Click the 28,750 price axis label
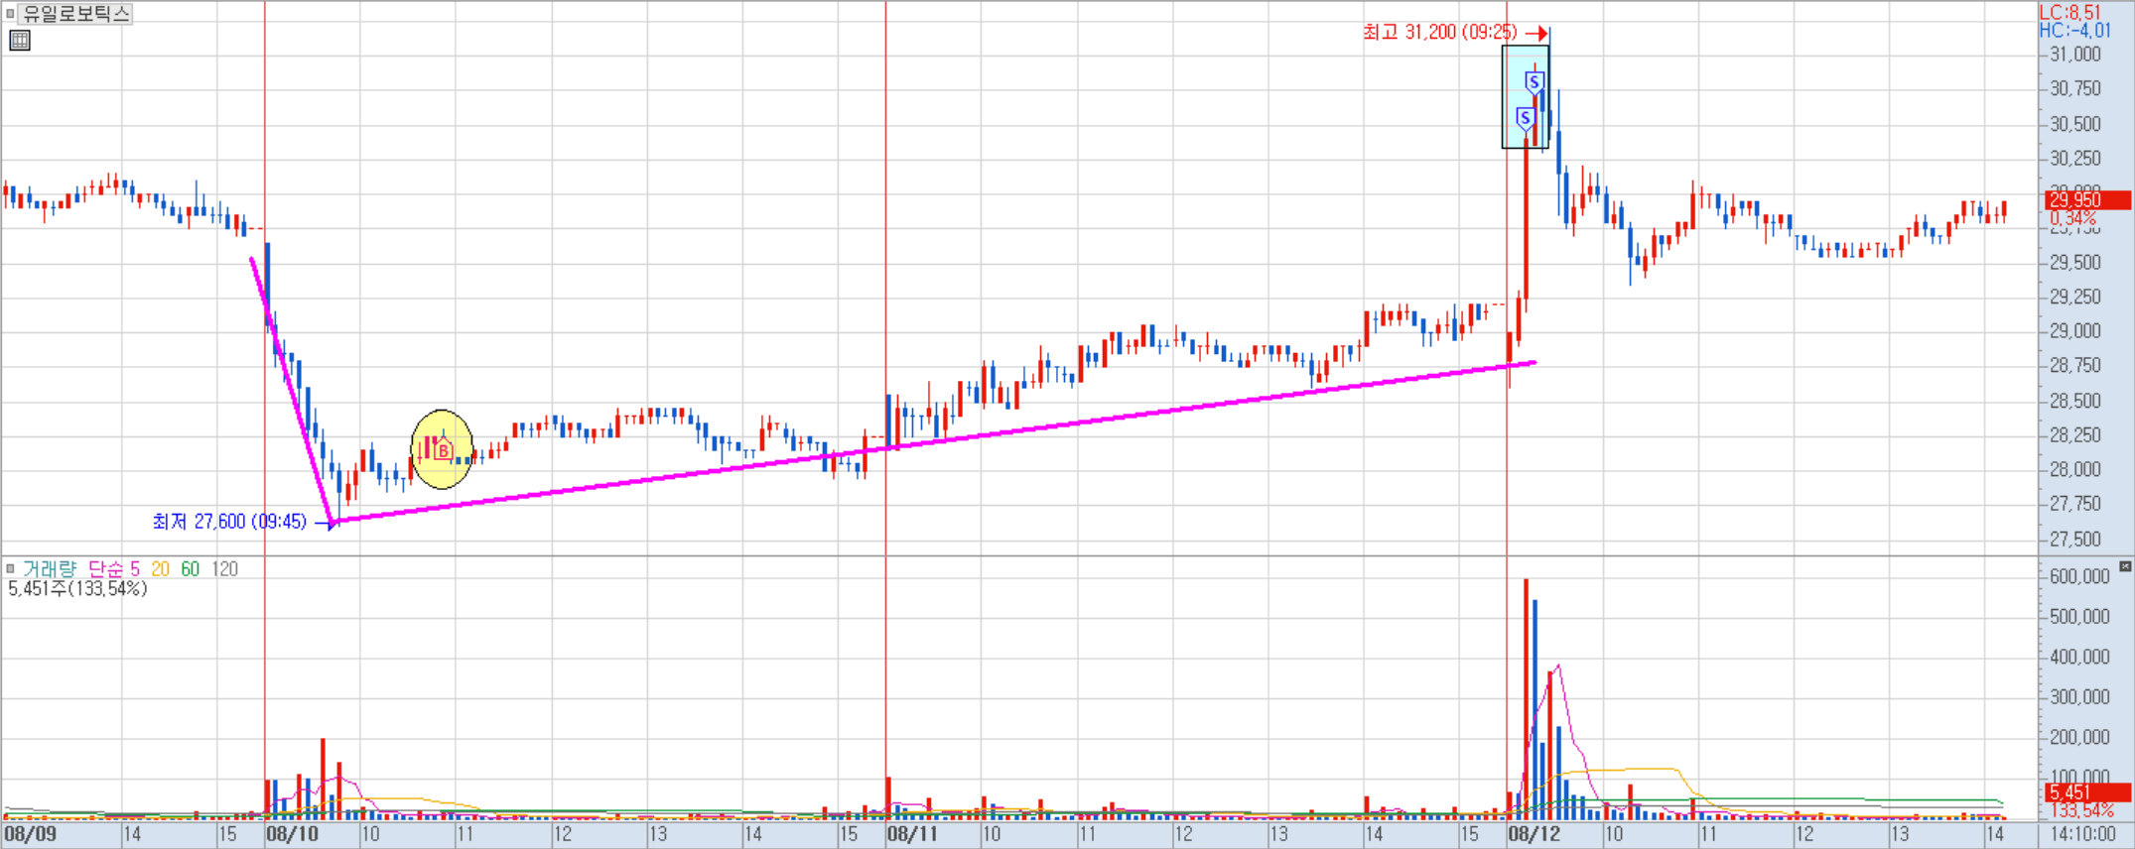This screenshot has height=849, width=2135. click(2075, 366)
